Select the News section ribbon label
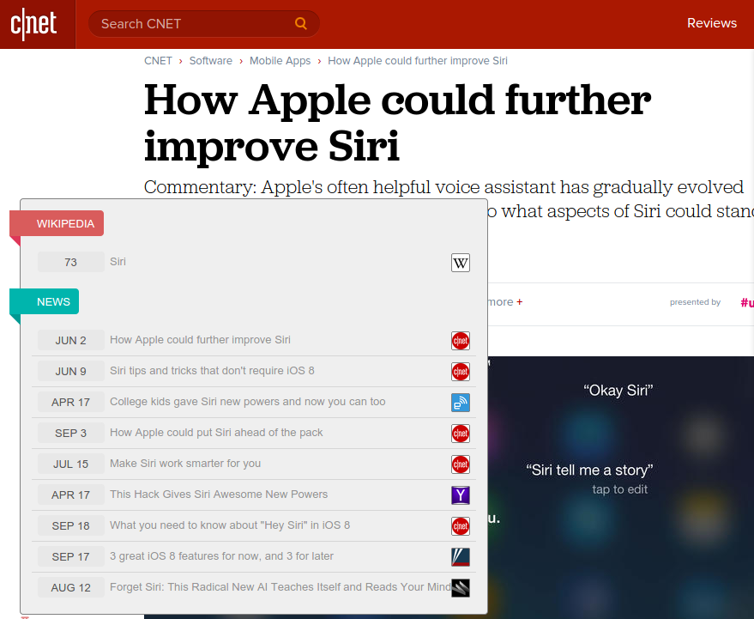The height and width of the screenshot is (619, 754). pos(53,302)
